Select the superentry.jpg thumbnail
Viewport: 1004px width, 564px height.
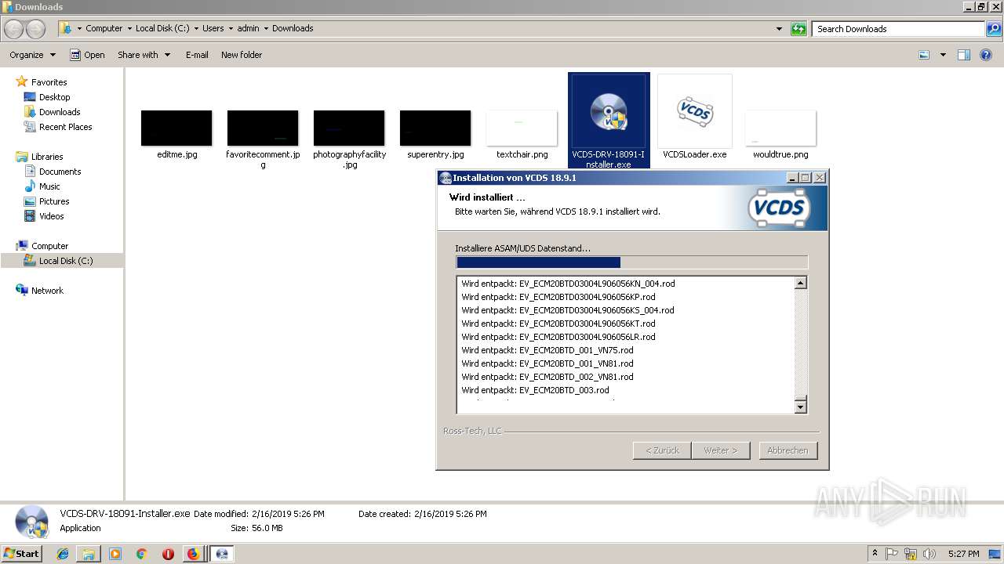tap(435, 128)
